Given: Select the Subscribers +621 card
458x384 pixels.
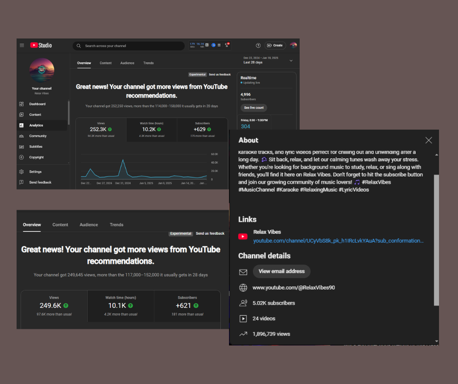Looking at the screenshot, I should pos(187,306).
